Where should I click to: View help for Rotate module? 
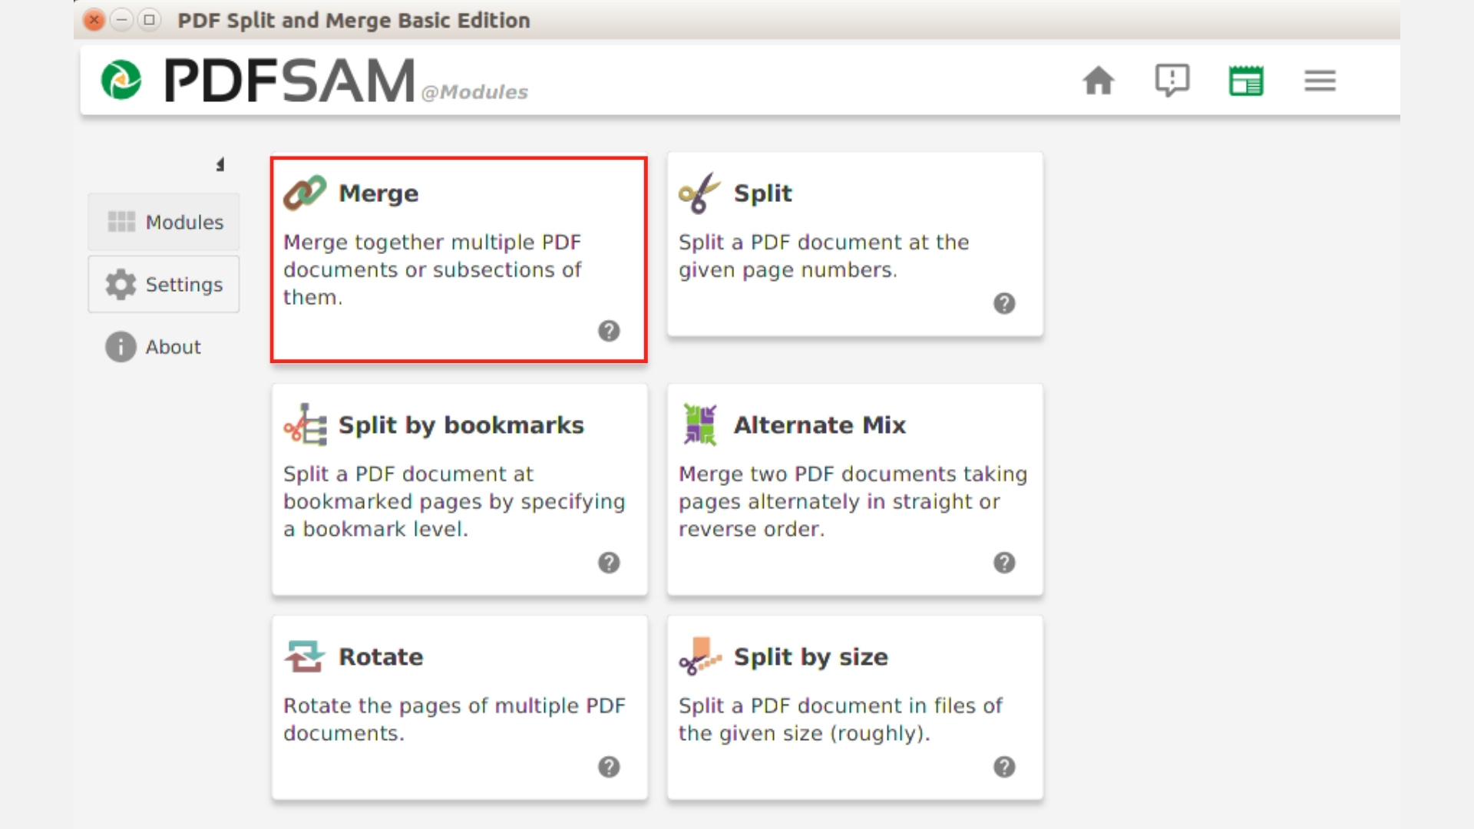point(609,767)
